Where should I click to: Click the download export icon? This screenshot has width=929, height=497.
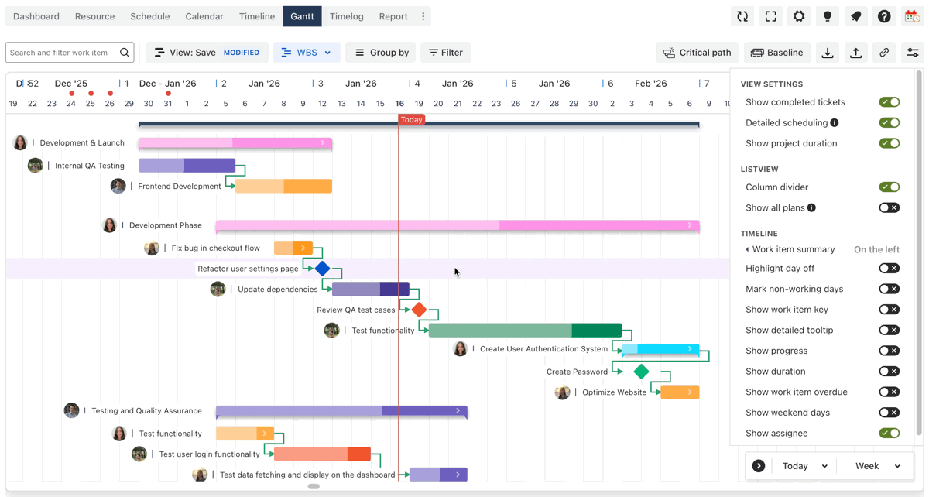(828, 53)
